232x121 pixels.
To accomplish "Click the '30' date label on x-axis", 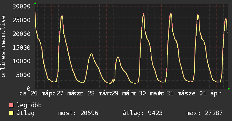I will click(x=142, y=93).
